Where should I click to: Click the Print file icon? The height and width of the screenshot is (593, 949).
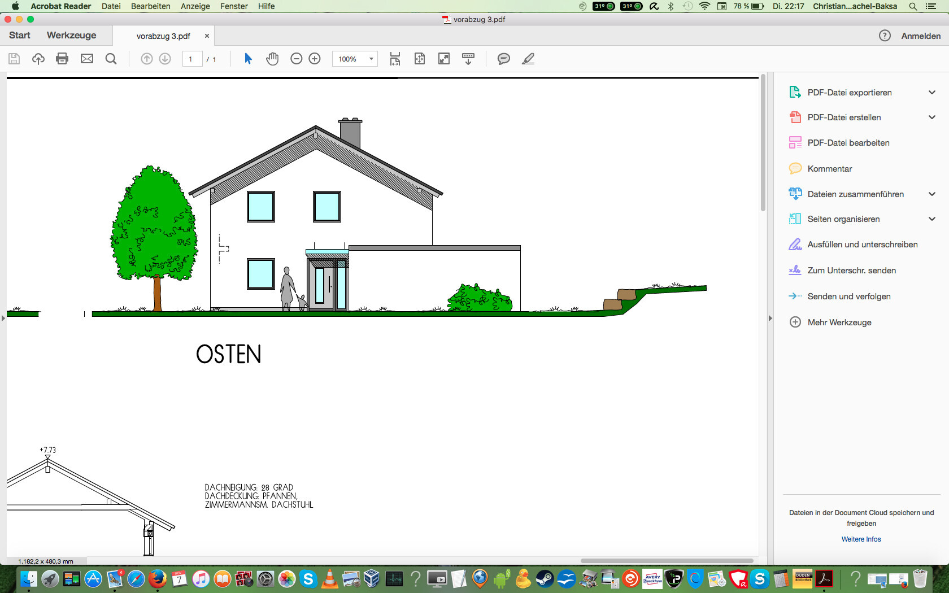point(62,59)
